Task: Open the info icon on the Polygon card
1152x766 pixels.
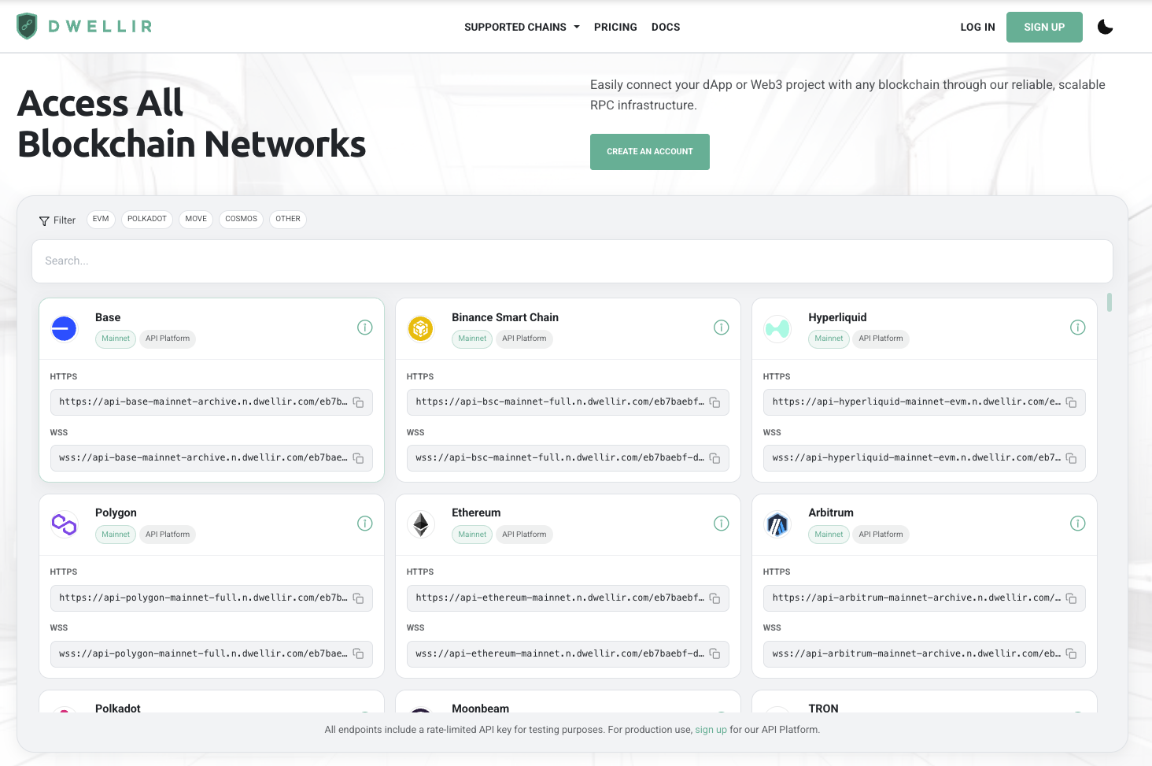Action: tap(364, 524)
